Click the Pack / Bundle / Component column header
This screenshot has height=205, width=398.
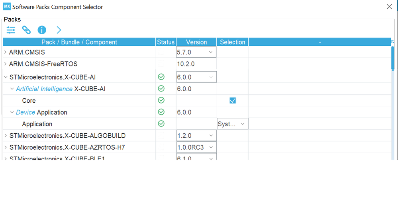coord(79,42)
